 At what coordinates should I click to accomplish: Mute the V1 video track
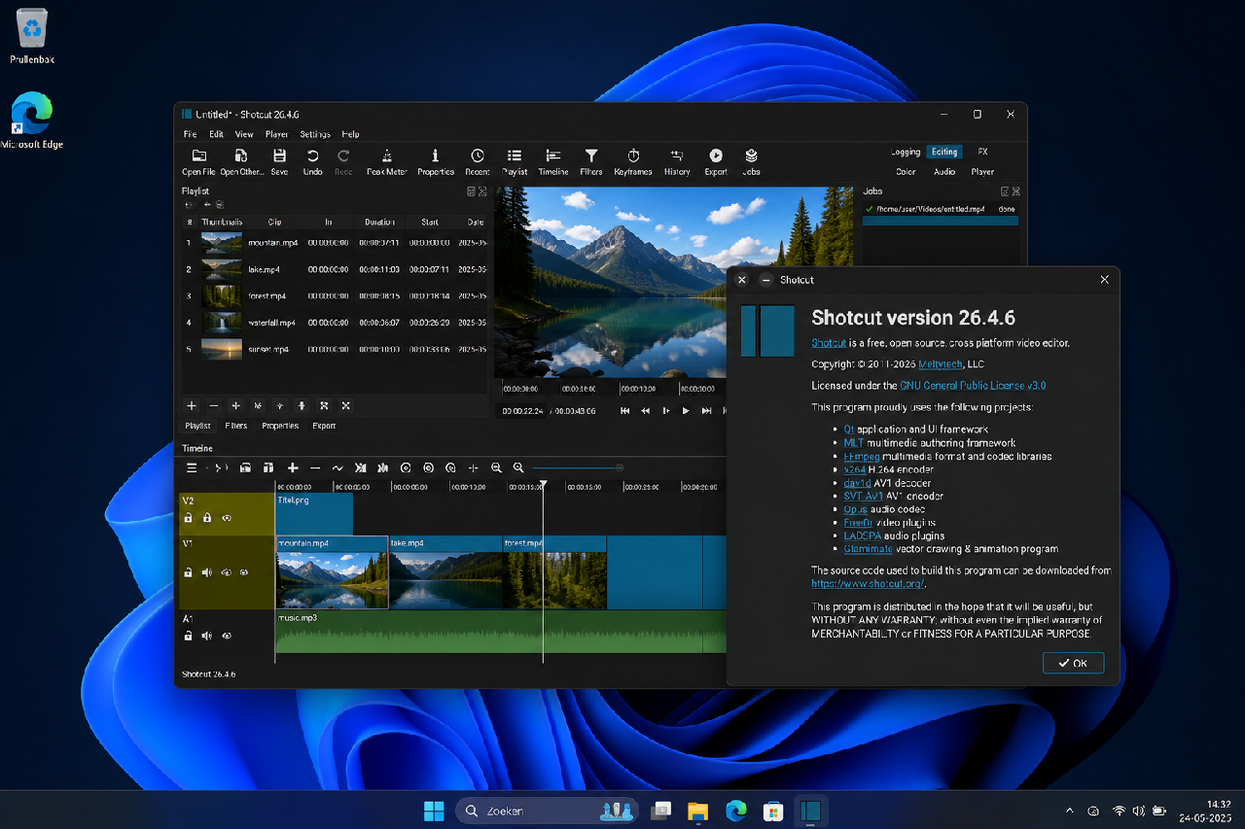click(207, 572)
